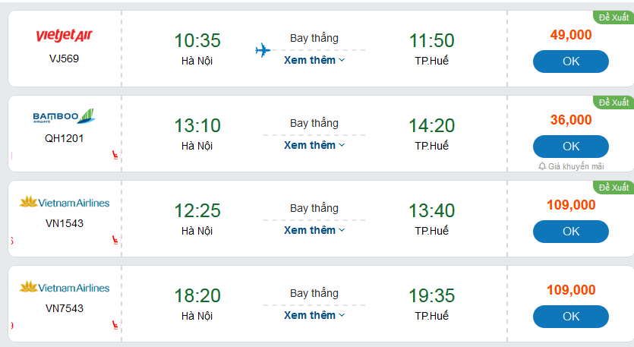The width and height of the screenshot is (634, 347).
Task: Confirm flight VN7543 with the OK button
Action: pos(571,316)
